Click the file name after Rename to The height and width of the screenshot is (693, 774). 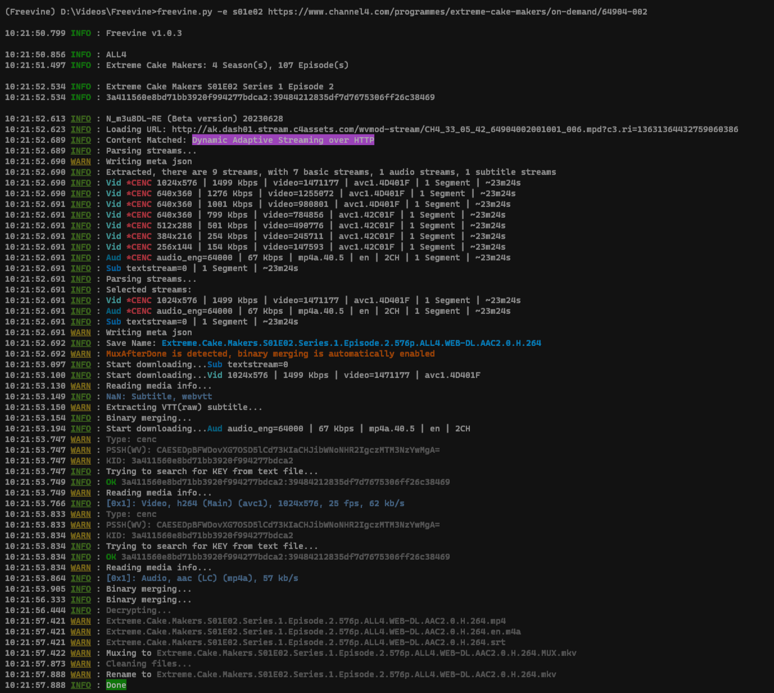pos(356,674)
